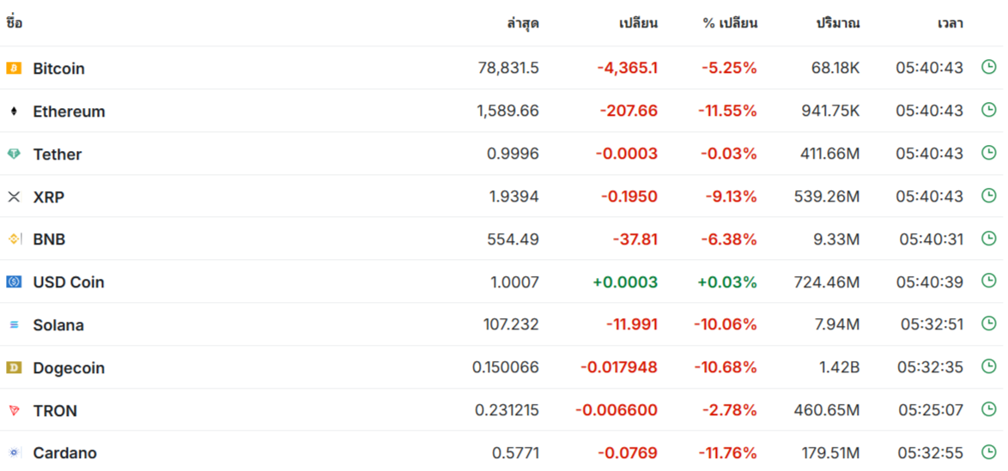Sort by the ปริมาณ column header
Viewport: 1008px width, 471px height.
tap(838, 24)
